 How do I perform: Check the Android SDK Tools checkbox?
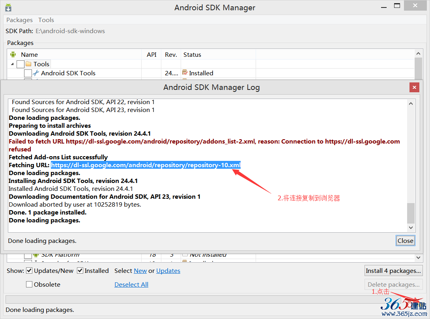pos(28,73)
